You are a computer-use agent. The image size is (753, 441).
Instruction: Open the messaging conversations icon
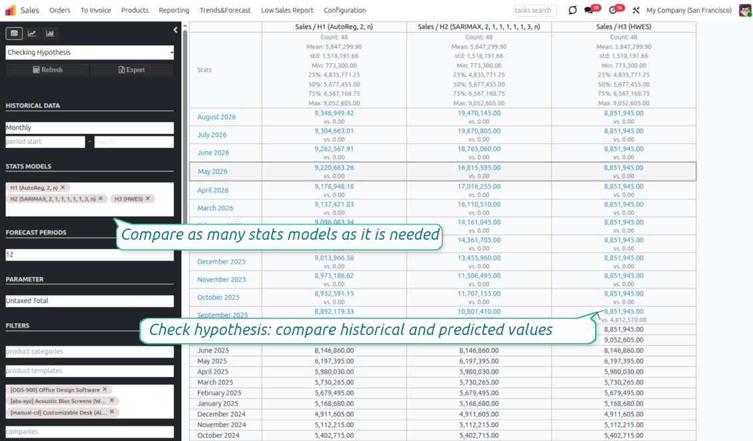click(x=588, y=11)
